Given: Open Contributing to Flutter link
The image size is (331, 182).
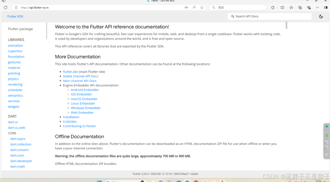Looking at the screenshot, I should pos(79,126).
